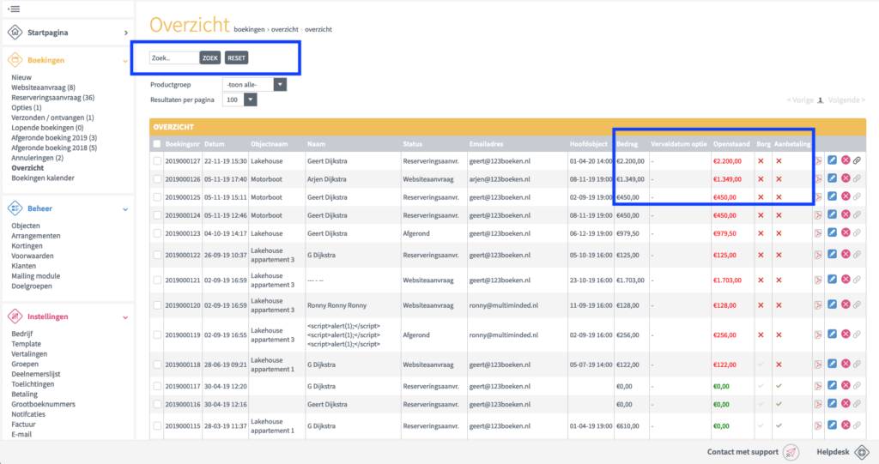Click into the Zoek search field

coord(174,57)
